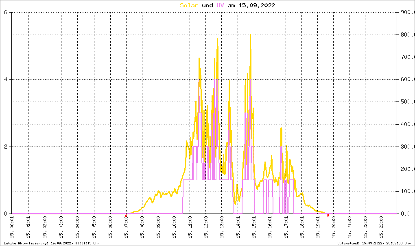
Task: Click the time label '15. 20:00'
Action: (x=334, y=227)
